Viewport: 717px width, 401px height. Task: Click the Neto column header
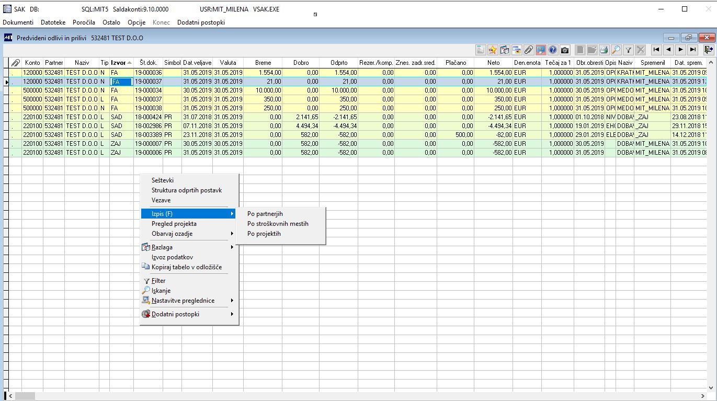[493, 63]
